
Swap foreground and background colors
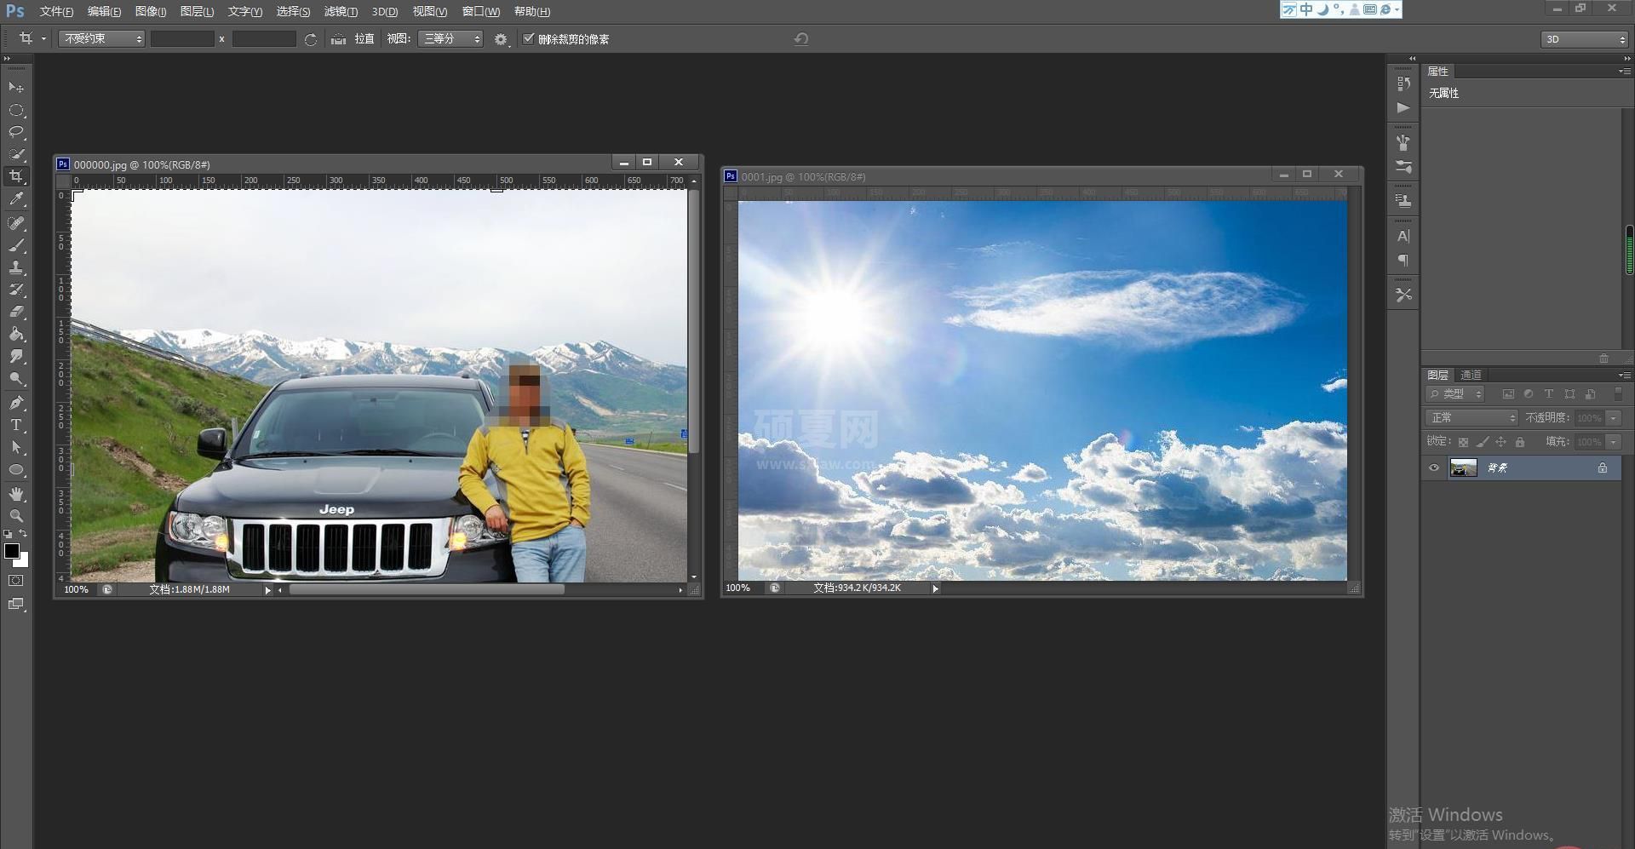pos(24,534)
